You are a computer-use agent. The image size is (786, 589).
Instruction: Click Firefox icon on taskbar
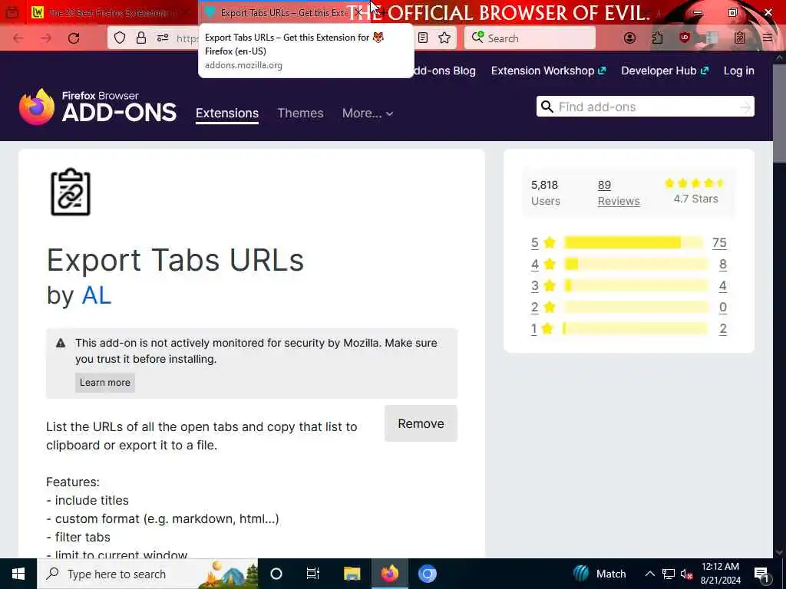[389, 574]
